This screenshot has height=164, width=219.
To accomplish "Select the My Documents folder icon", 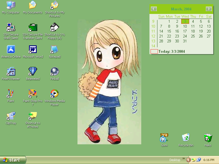I will 33,5.
